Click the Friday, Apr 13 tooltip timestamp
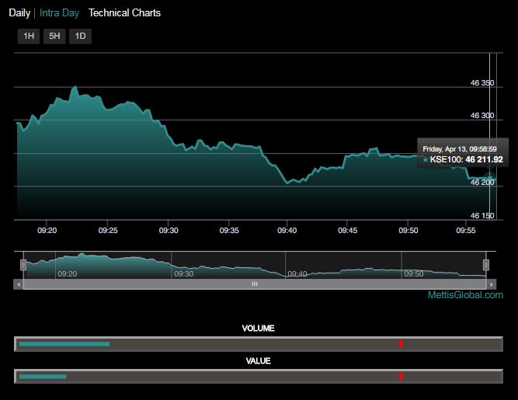Screen dimensions: 518x400 tap(460, 149)
